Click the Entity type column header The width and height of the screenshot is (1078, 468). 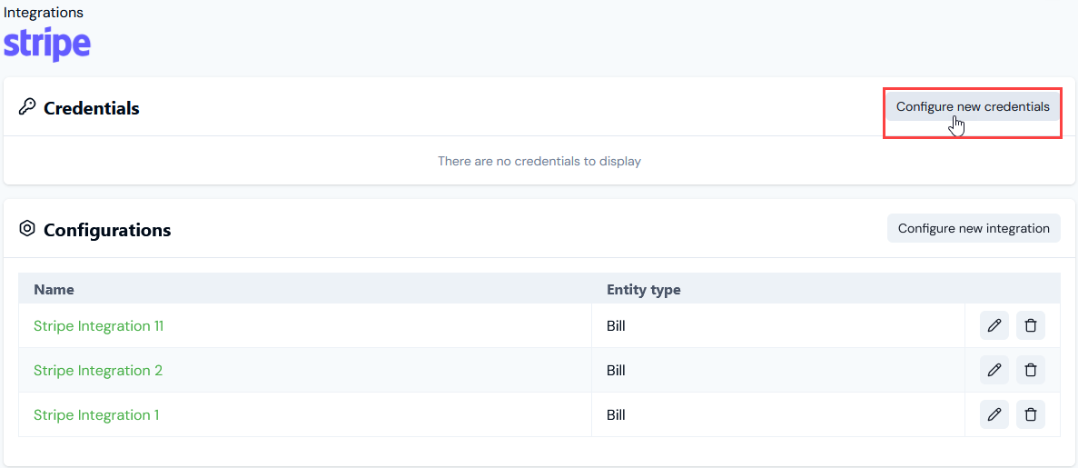(644, 290)
